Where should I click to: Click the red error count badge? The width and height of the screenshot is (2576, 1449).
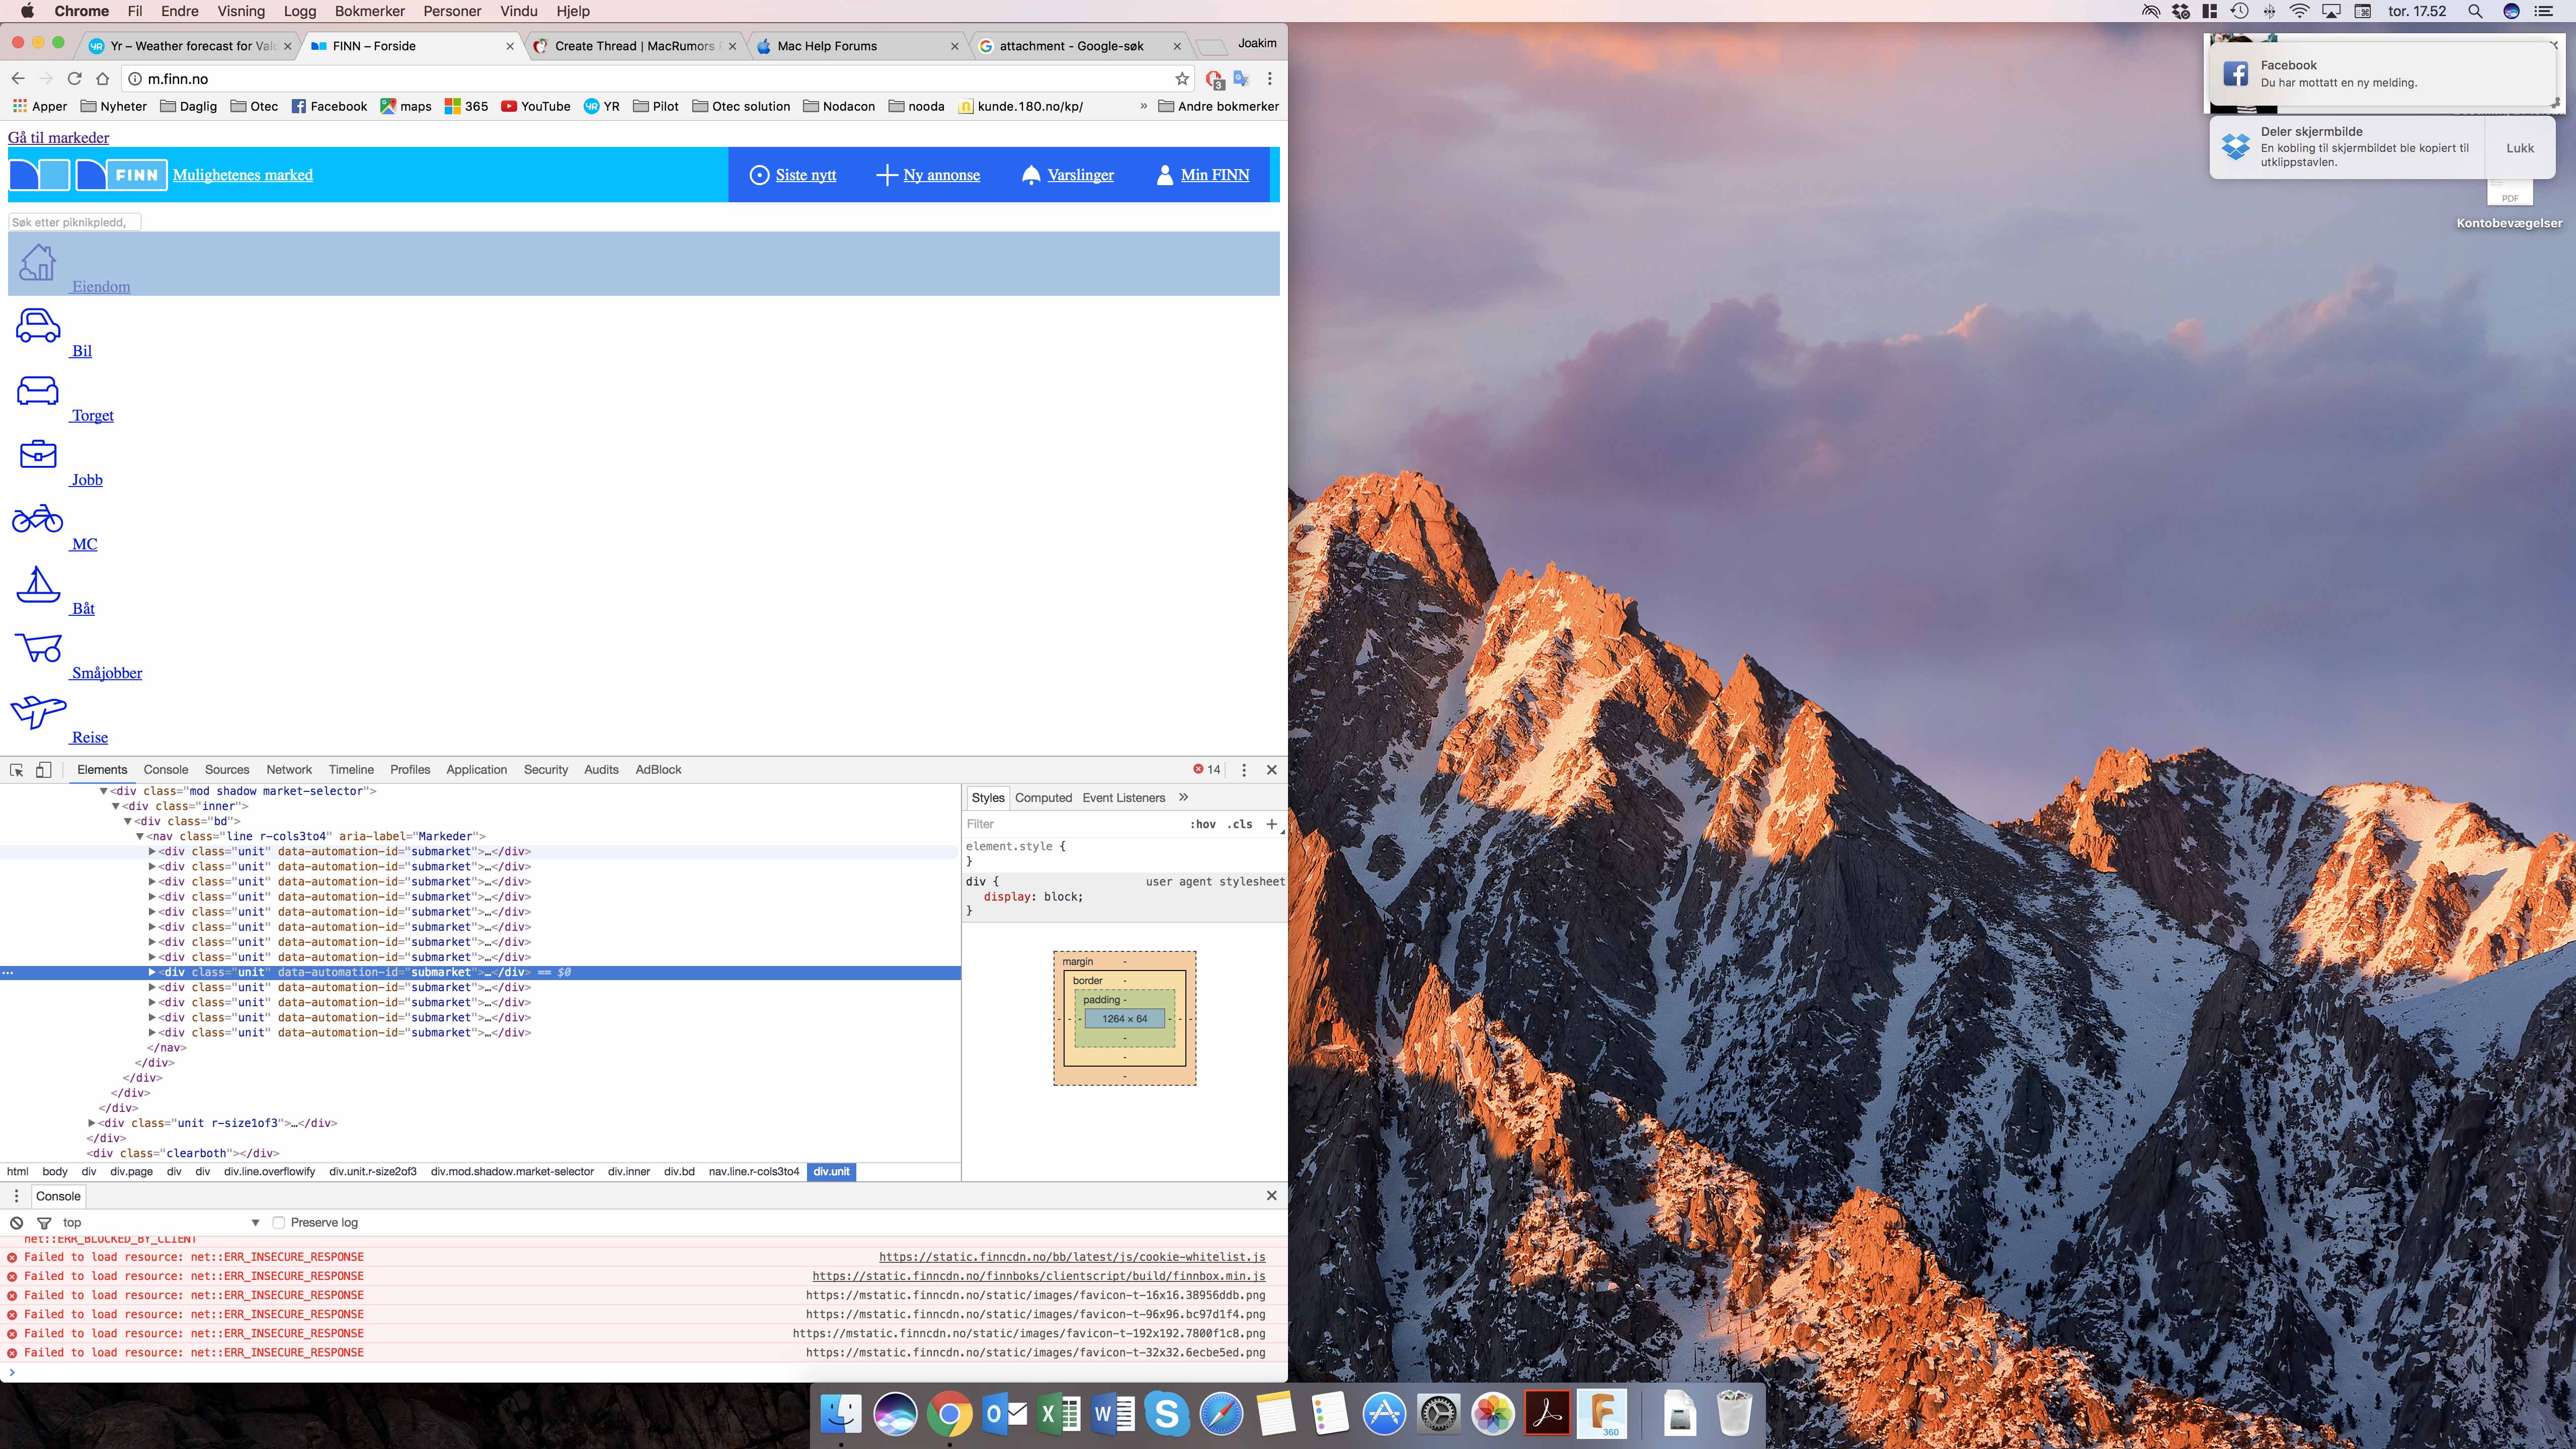1206,769
